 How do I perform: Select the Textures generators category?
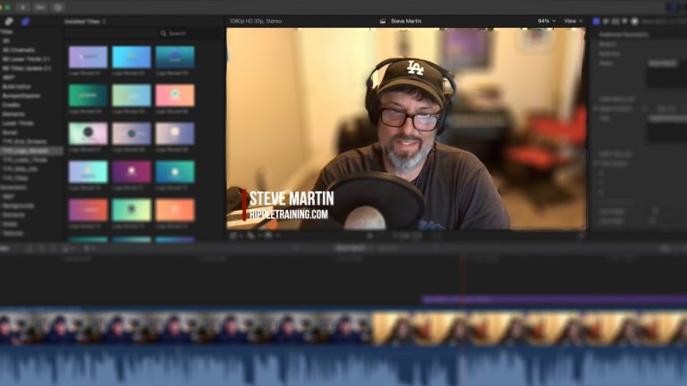pos(13,233)
